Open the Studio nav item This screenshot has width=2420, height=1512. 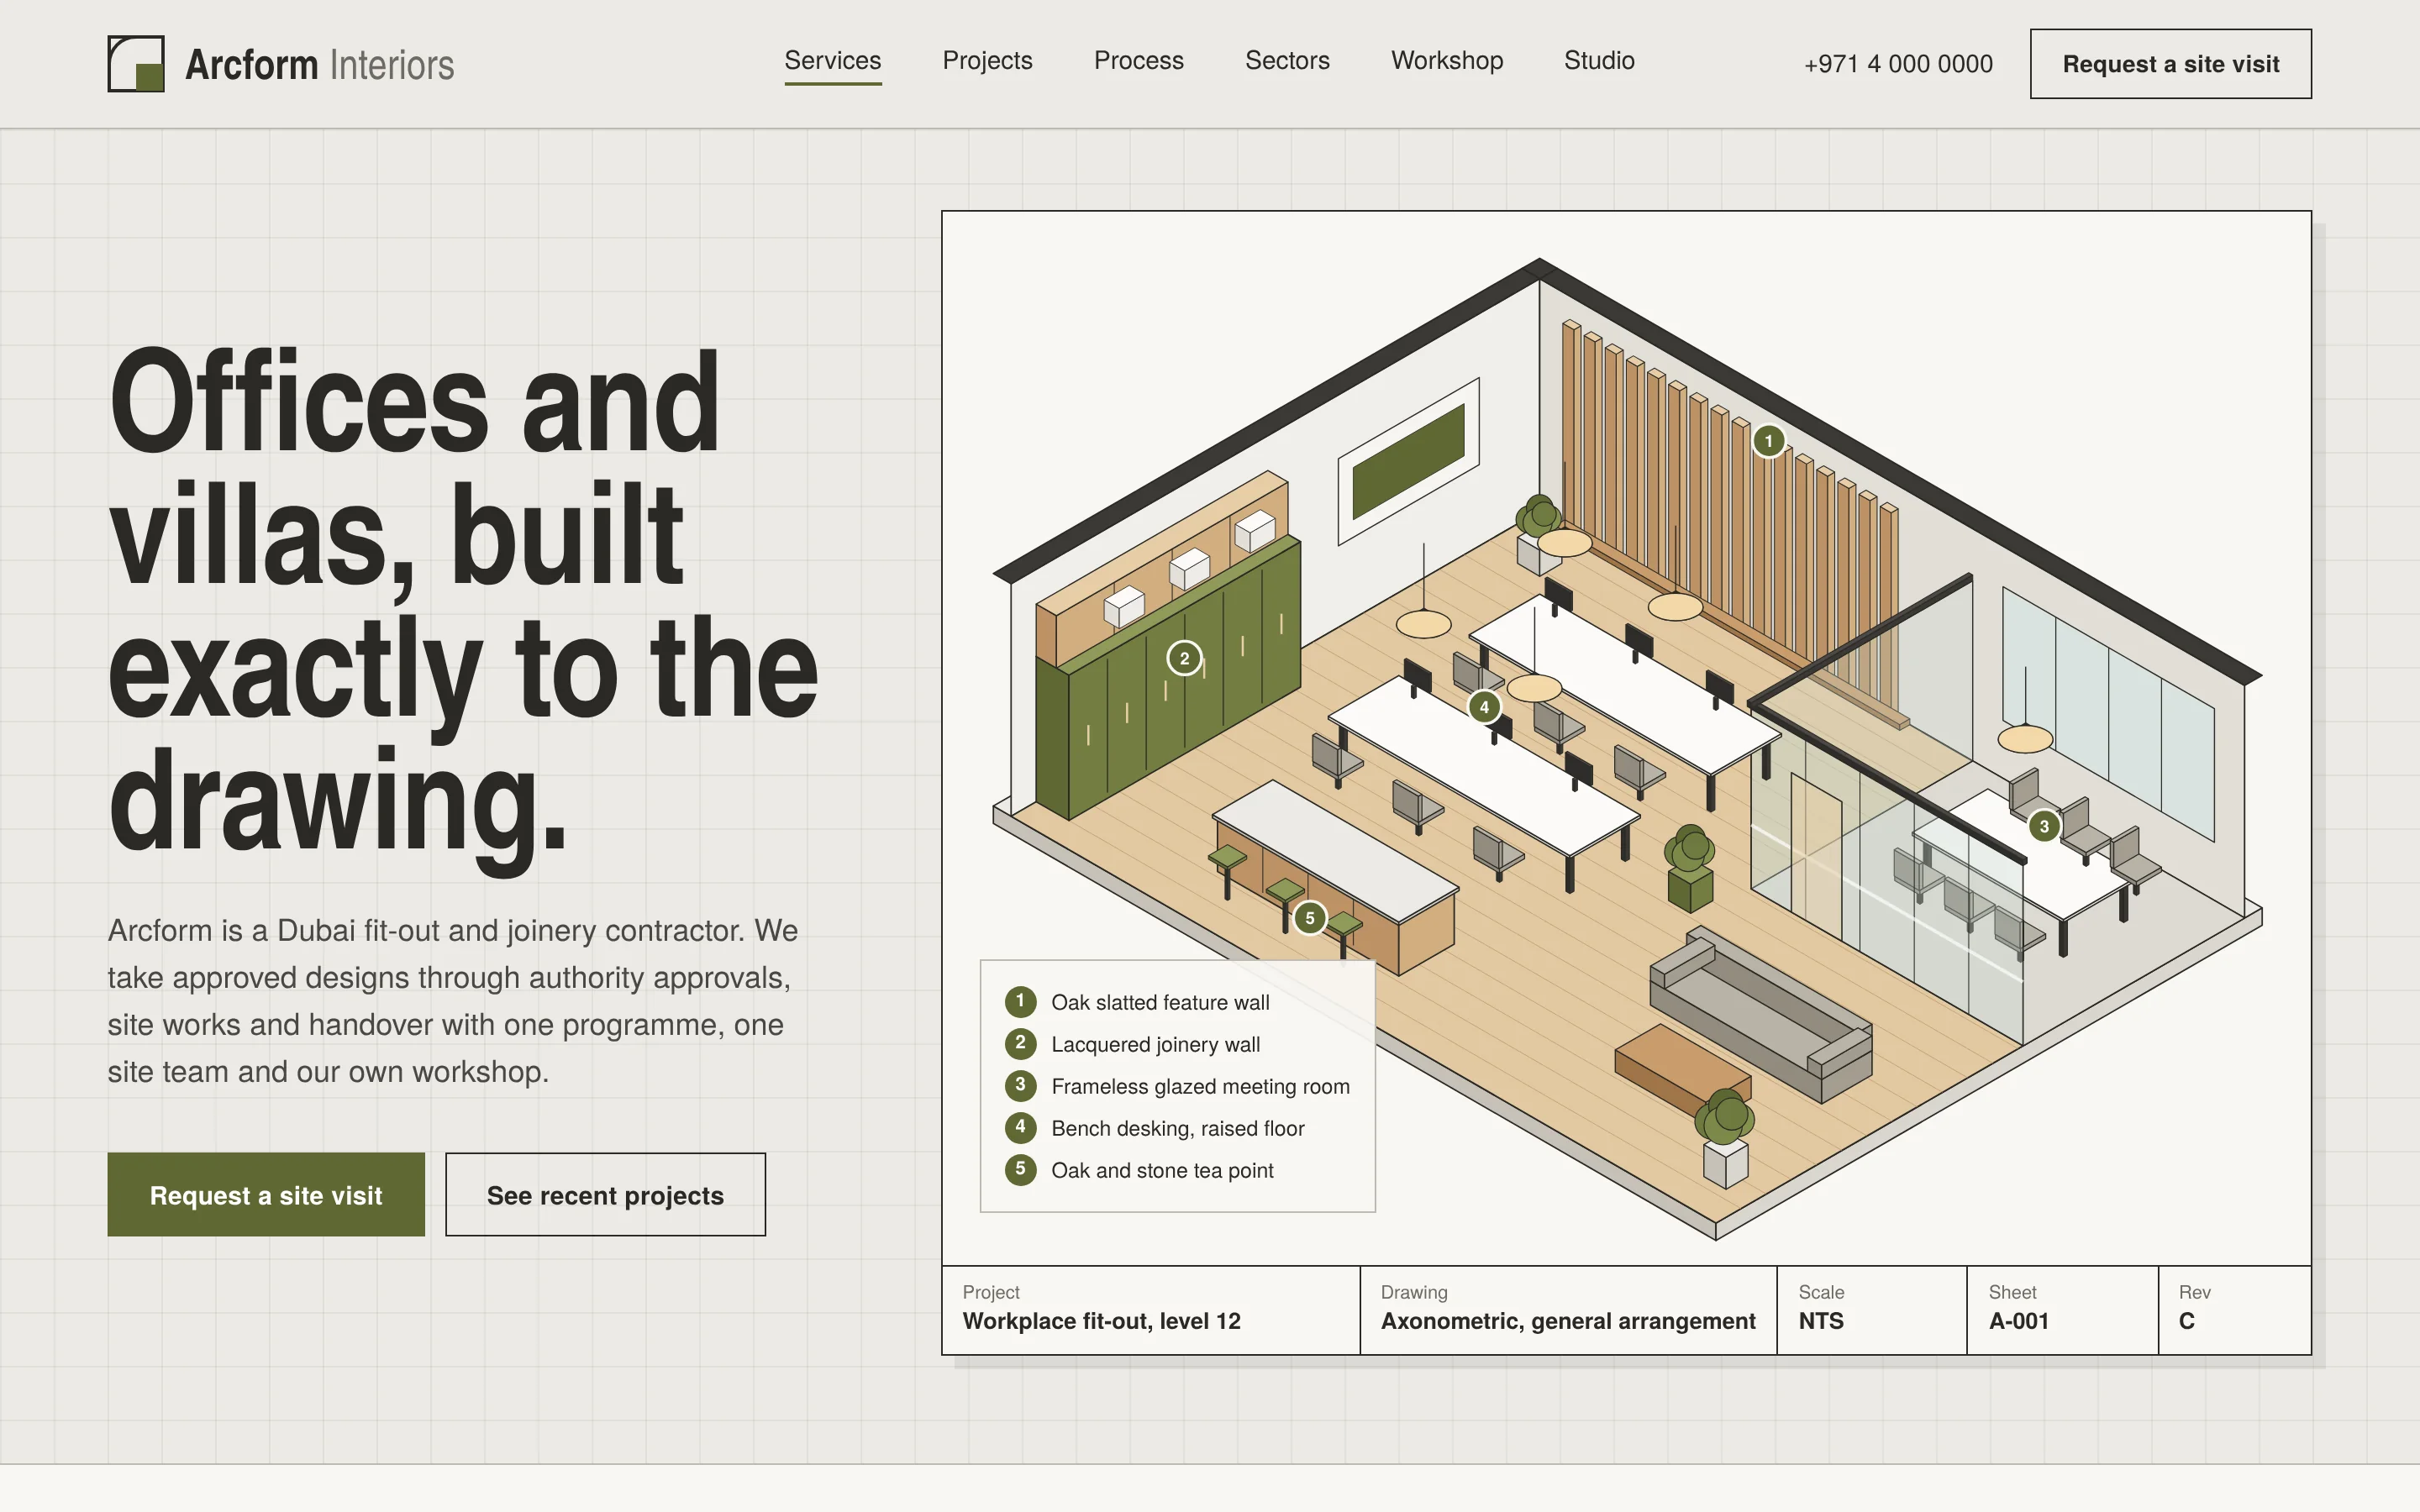coord(1599,61)
